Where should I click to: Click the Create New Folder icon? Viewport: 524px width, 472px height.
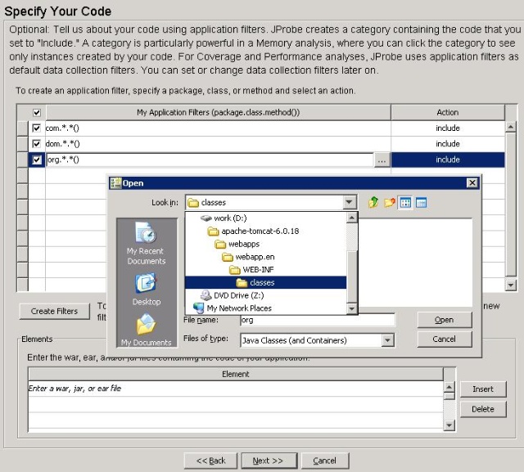[389, 203]
